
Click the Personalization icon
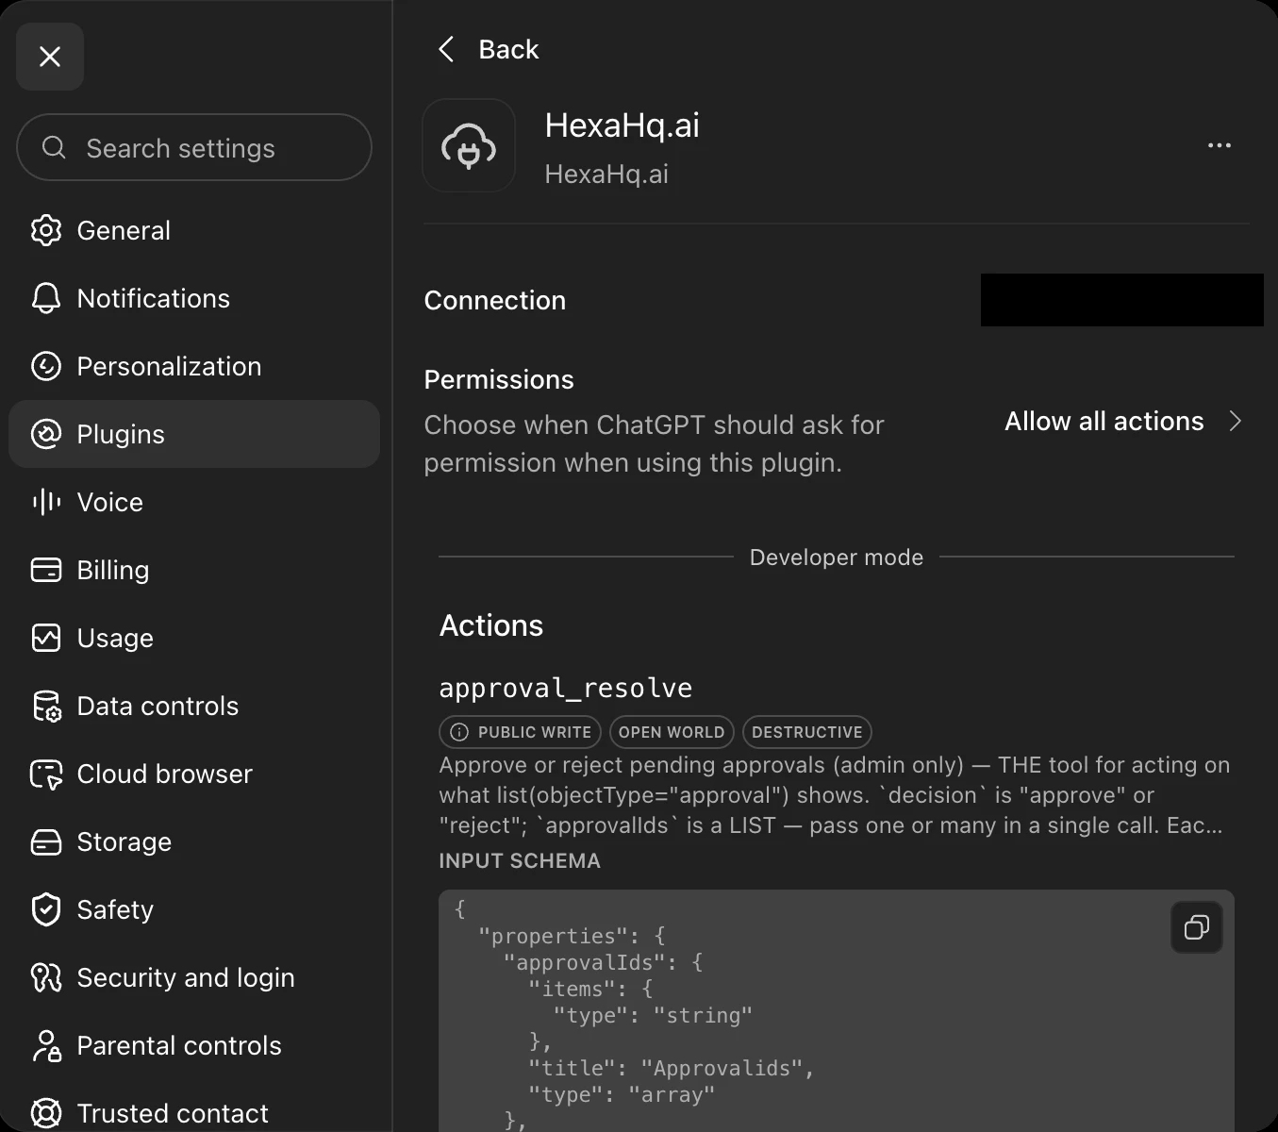click(46, 366)
